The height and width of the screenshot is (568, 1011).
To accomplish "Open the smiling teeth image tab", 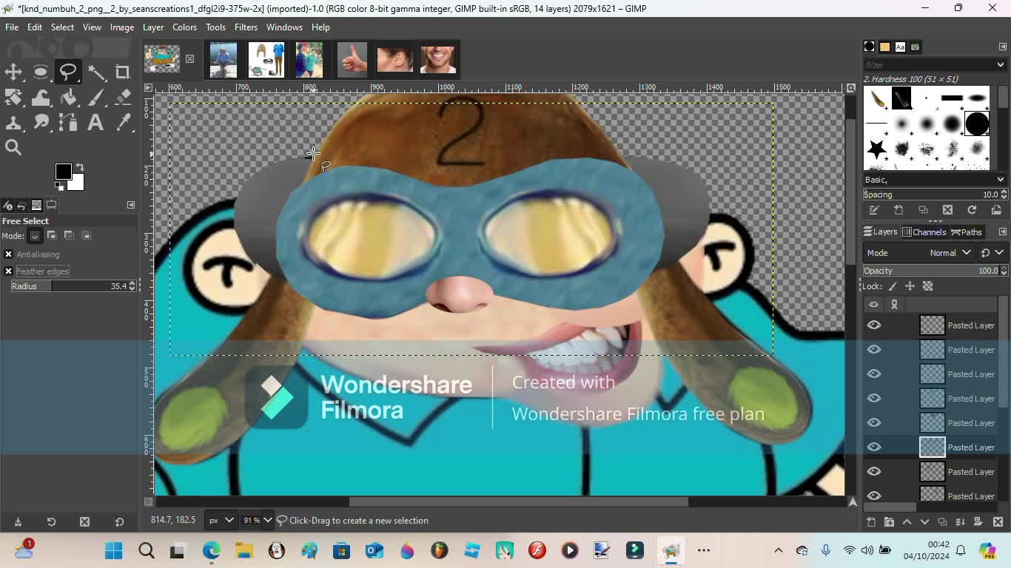I will click(x=438, y=59).
